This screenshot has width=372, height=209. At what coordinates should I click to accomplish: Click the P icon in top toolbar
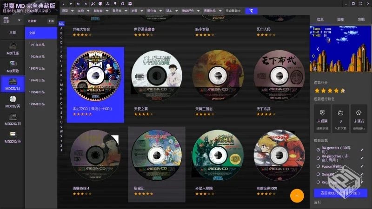(x=71, y=4)
